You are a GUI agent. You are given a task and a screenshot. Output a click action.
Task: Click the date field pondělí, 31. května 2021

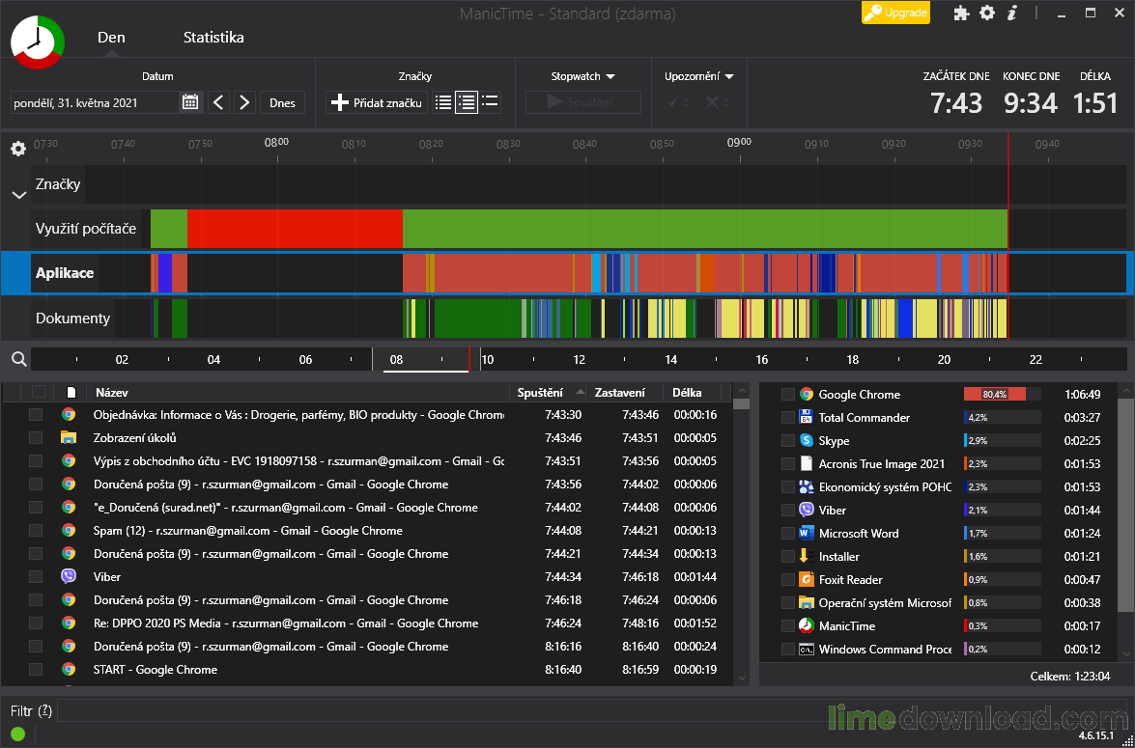[x=95, y=102]
